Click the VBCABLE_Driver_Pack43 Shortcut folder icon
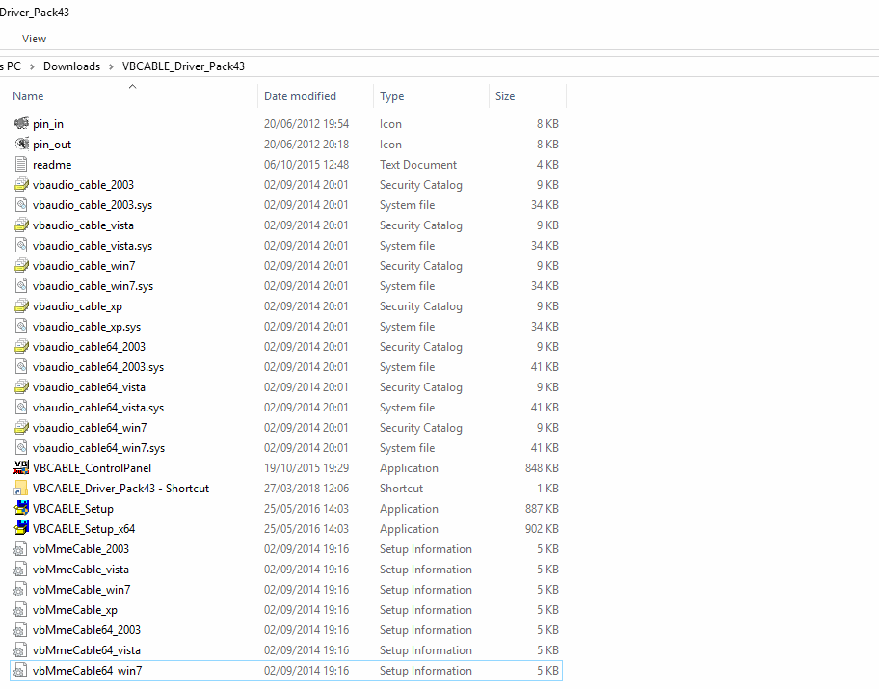 coord(22,489)
